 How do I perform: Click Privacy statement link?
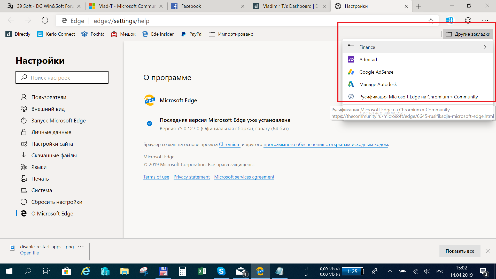pos(191,177)
